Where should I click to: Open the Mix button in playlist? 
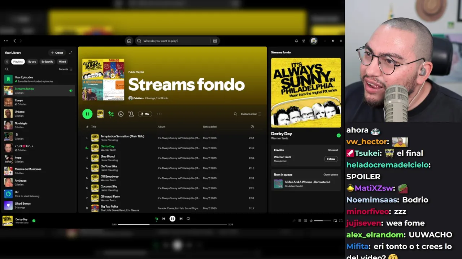145,114
